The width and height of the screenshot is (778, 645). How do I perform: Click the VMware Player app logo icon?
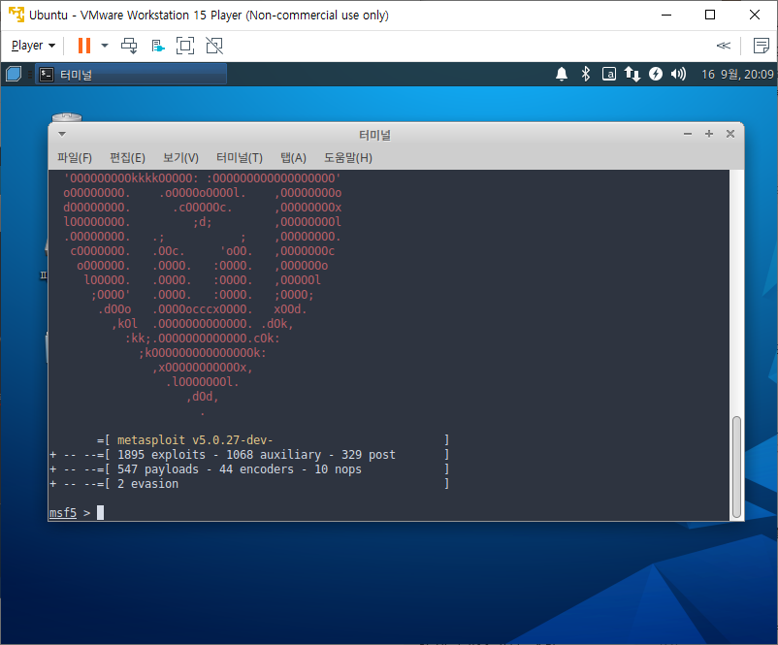(x=16, y=15)
